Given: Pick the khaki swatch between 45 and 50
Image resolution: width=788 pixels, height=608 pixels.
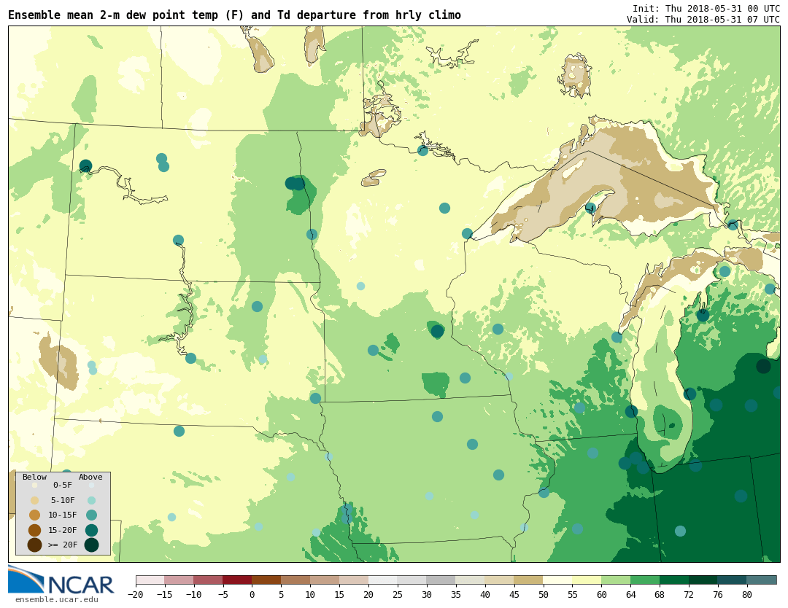Looking at the screenshot, I should coord(529,580).
